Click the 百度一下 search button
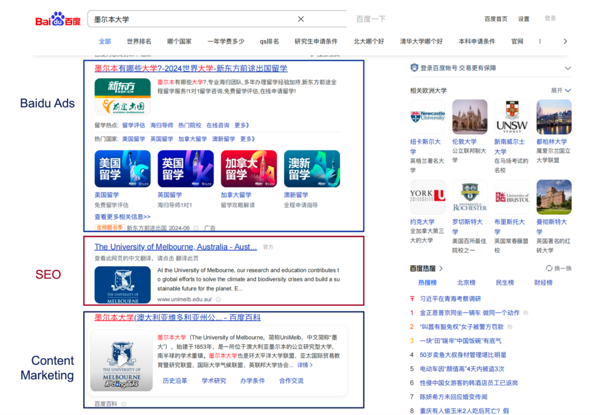The width and height of the screenshot is (600, 415). coord(370,19)
